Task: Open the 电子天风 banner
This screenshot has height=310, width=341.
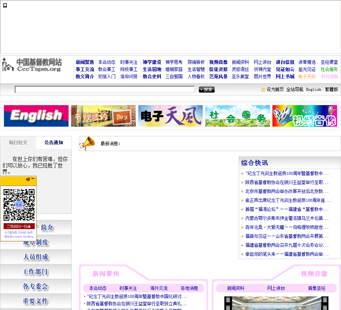Action: pos(170,116)
